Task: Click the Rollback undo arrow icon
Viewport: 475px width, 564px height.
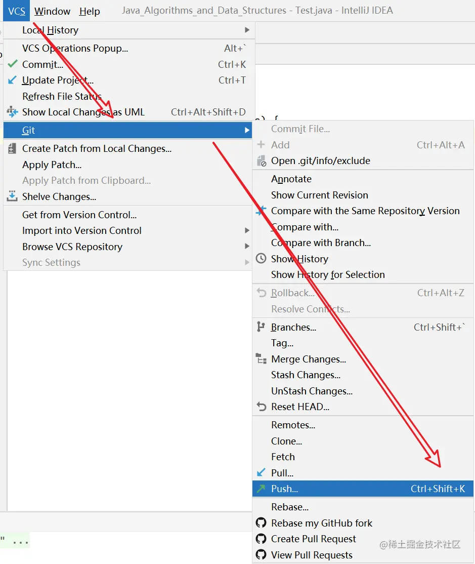Action: (261, 293)
